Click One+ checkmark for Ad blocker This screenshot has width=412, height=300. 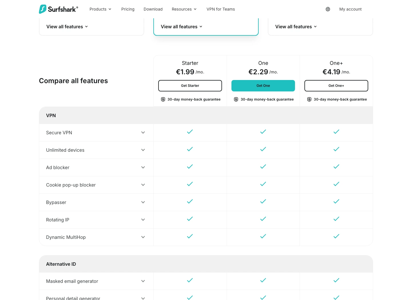tap(336, 167)
